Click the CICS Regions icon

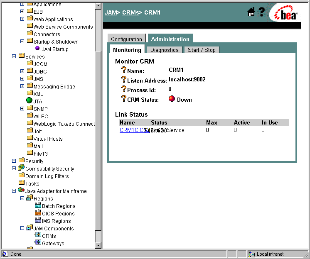pyautogui.click(x=38, y=213)
